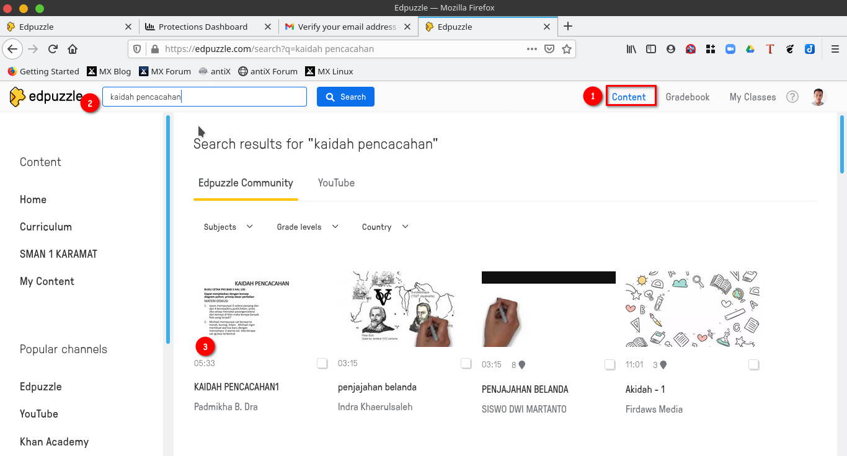Open SMAN 1 KARAMAT in sidebar
The height and width of the screenshot is (456, 847).
(58, 254)
